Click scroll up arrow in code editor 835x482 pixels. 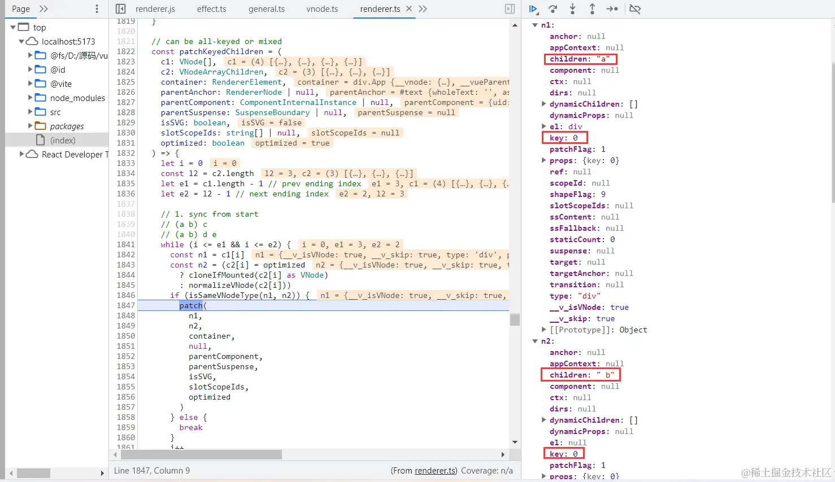pyautogui.click(x=515, y=25)
